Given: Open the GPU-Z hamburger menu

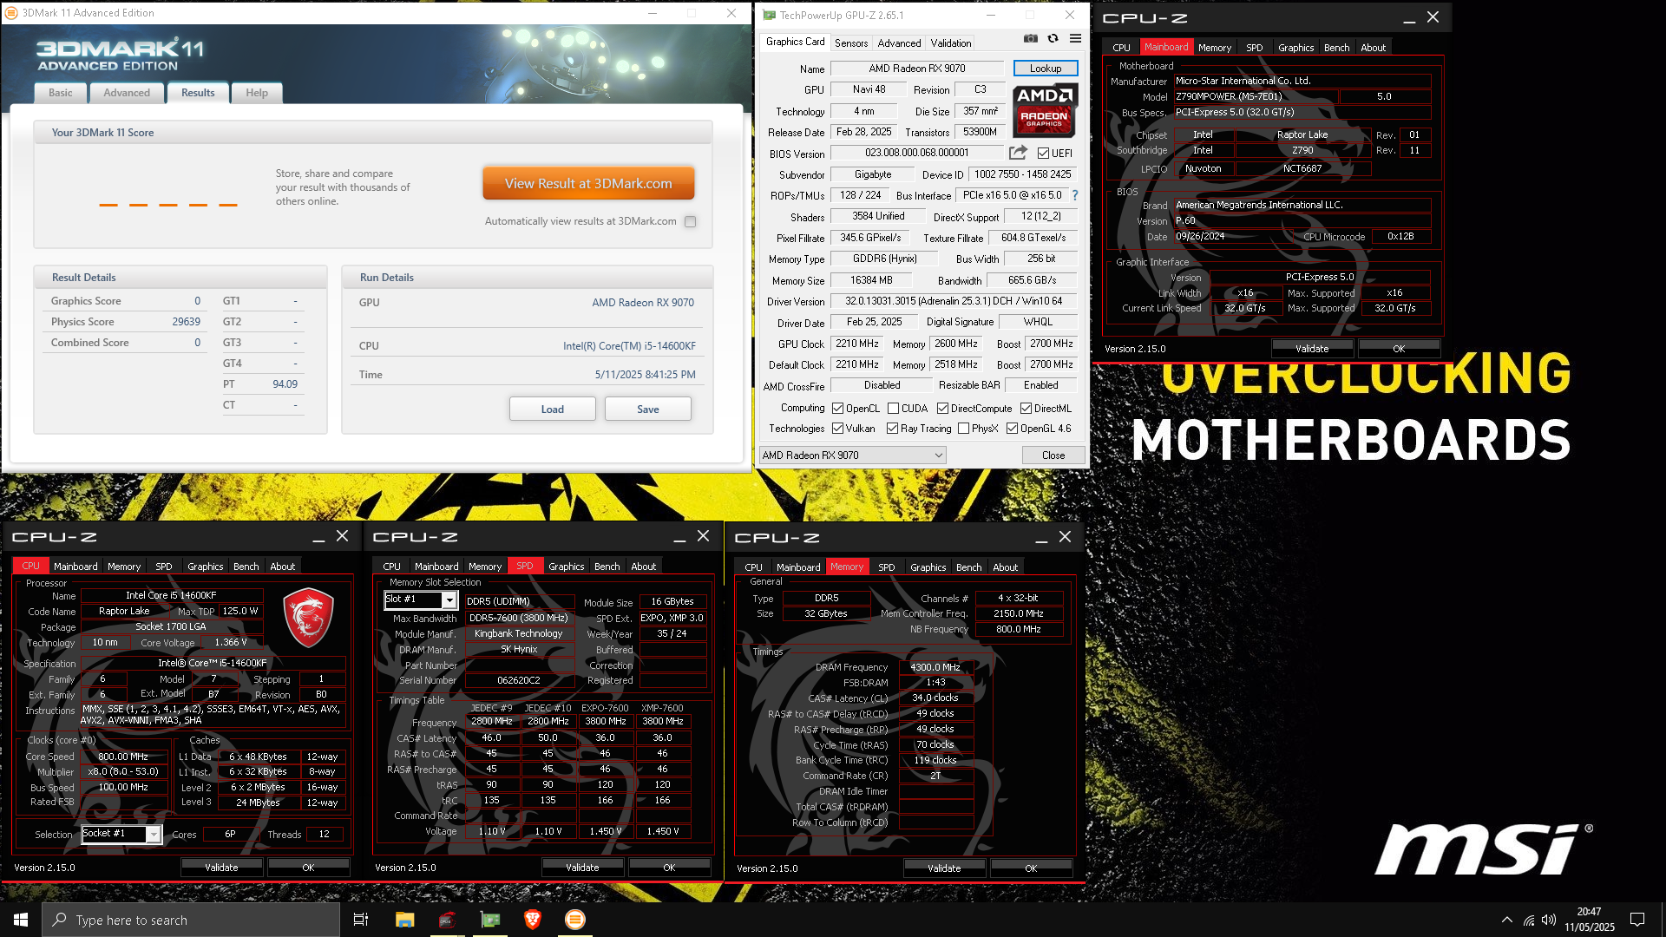Looking at the screenshot, I should coord(1075,38).
